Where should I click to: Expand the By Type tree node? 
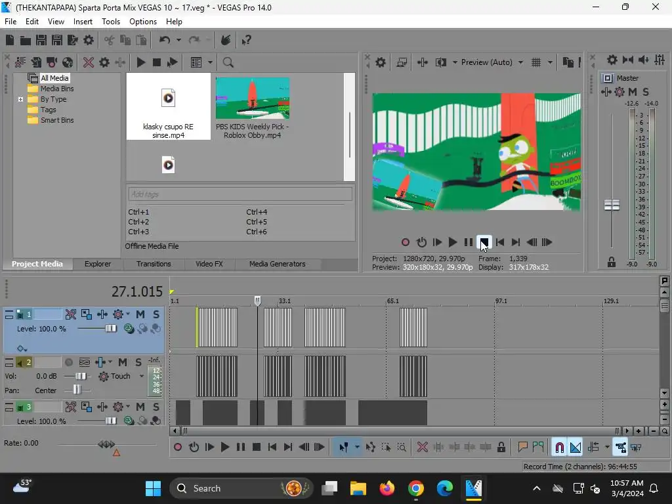pyautogui.click(x=20, y=100)
